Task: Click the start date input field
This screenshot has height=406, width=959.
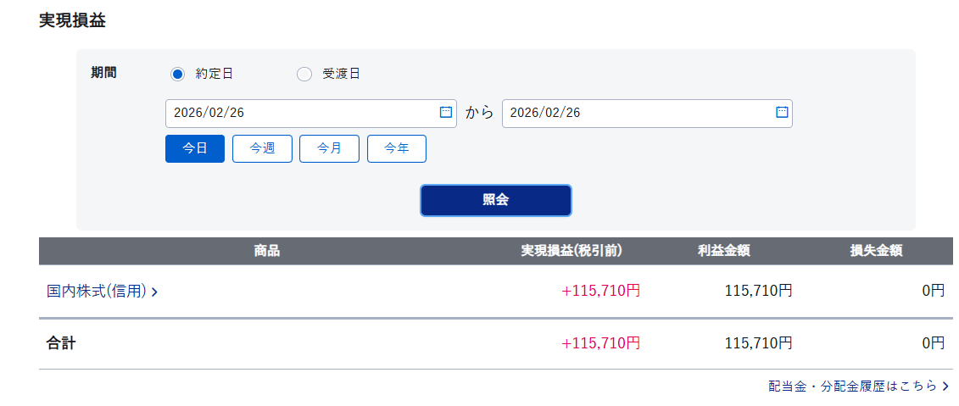Action: [301, 114]
